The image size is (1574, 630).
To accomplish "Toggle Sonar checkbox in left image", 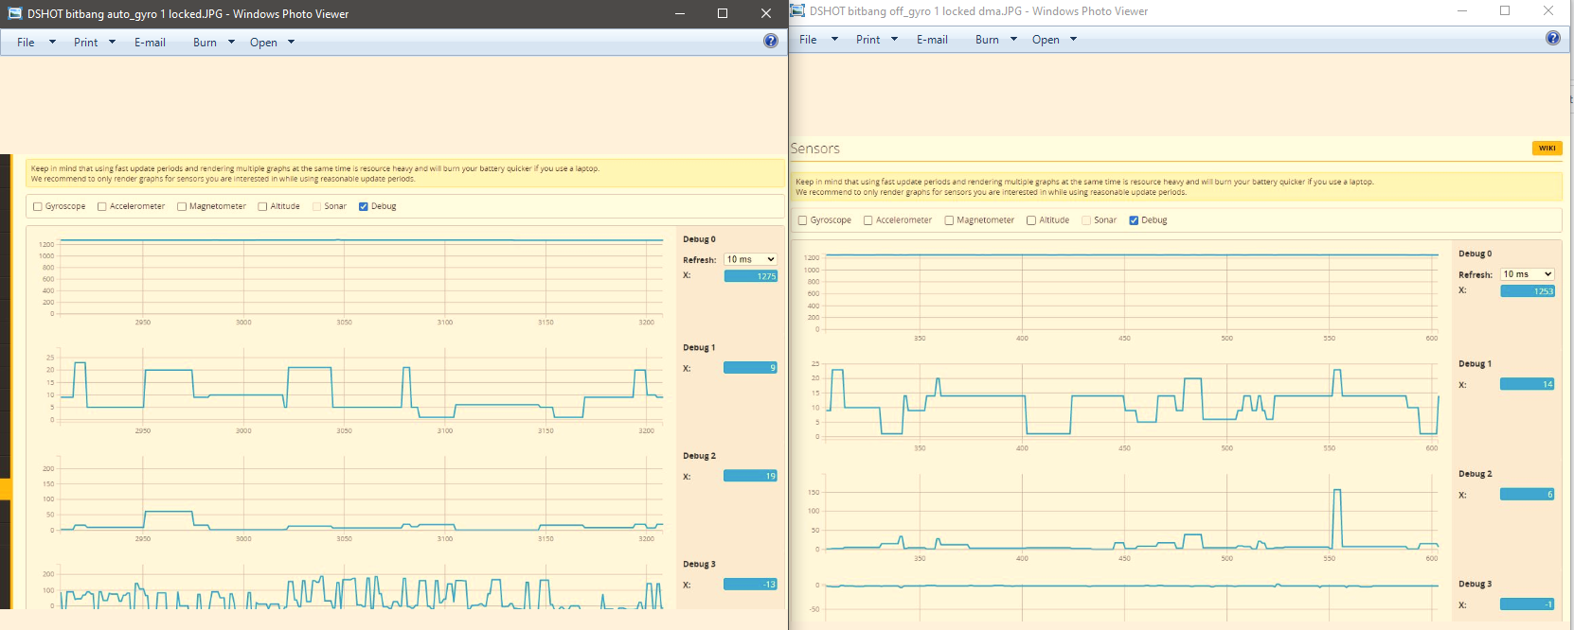I will (317, 206).
